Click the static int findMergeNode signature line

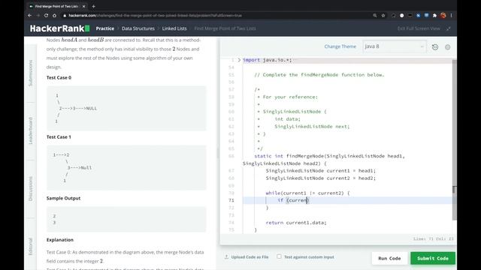pyautogui.click(x=329, y=156)
